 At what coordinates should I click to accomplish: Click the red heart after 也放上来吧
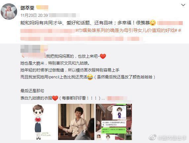coord(103,56)
